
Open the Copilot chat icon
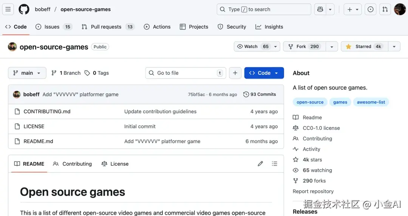[x=320, y=9]
